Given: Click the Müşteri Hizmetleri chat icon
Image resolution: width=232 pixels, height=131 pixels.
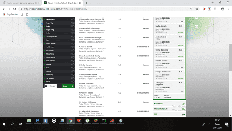Looking at the screenshot, I should click(x=183, y=109).
